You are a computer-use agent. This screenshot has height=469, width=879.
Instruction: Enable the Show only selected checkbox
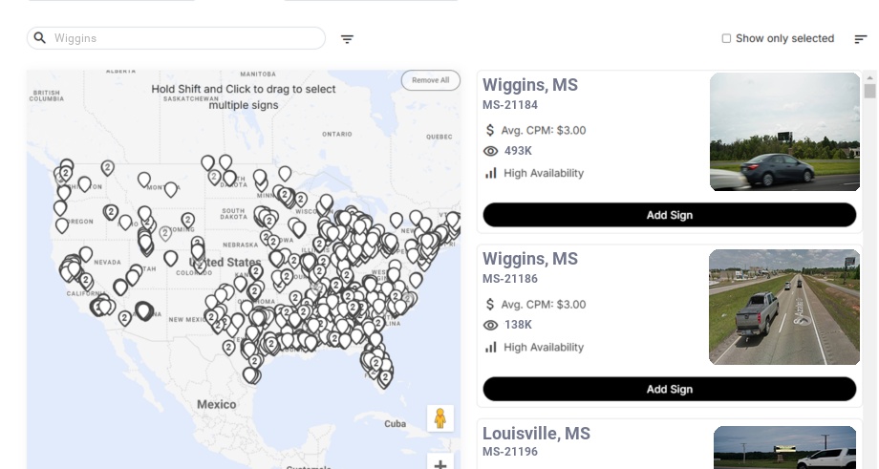[726, 39]
